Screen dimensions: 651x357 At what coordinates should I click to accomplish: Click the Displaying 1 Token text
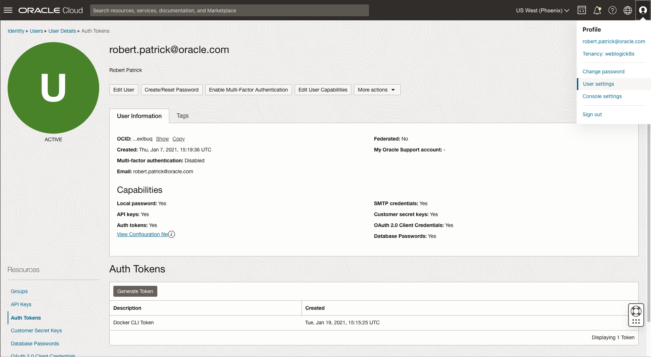click(x=613, y=337)
